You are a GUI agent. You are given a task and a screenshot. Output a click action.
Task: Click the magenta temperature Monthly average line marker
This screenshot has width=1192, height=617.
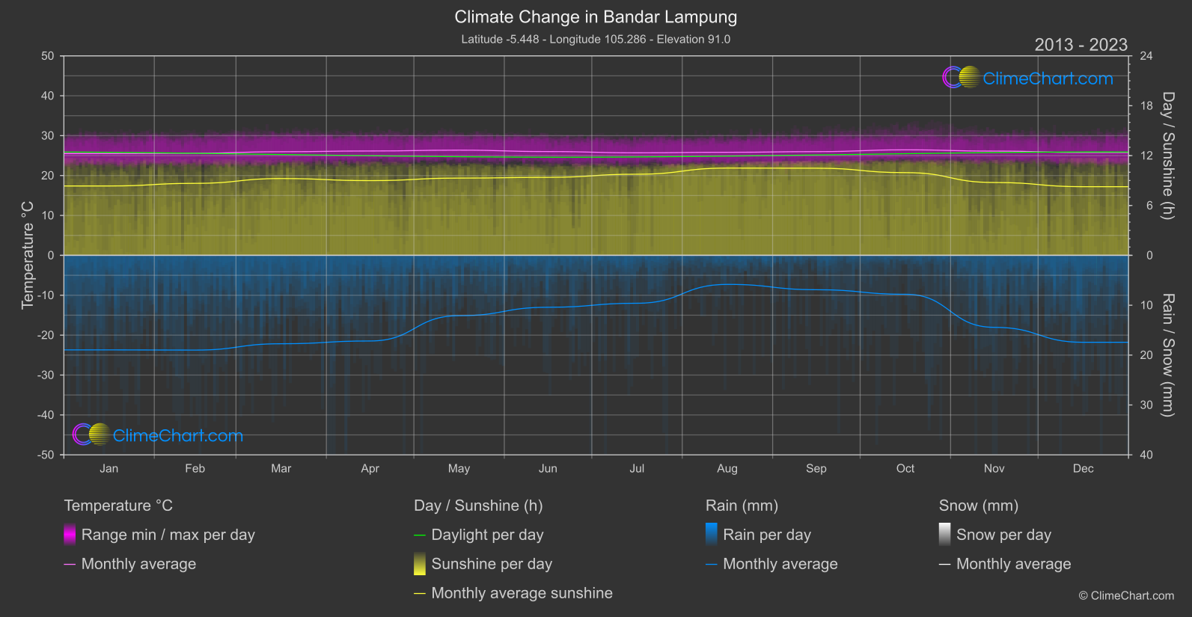pyautogui.click(x=70, y=564)
